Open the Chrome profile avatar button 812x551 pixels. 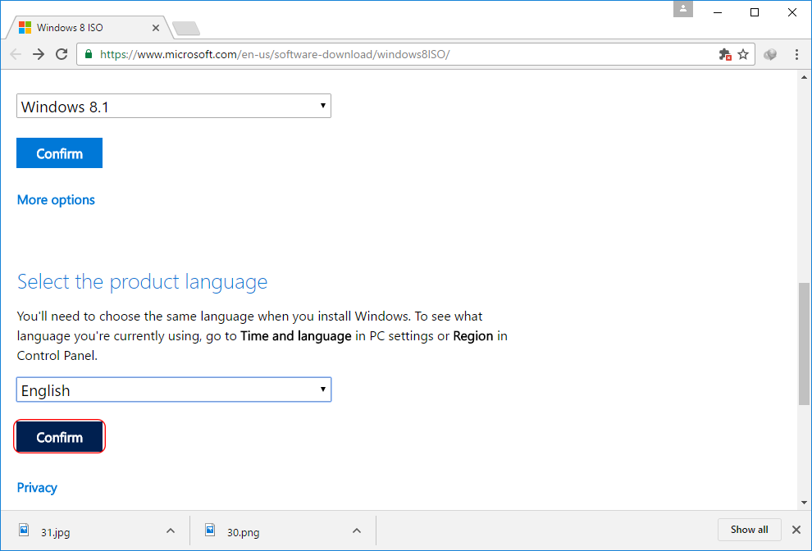683,9
